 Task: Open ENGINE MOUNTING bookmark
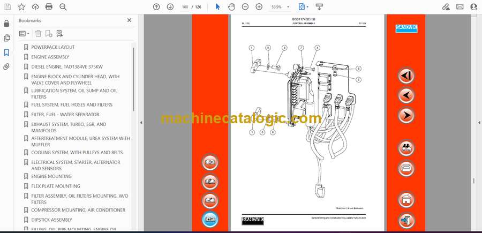tap(51, 176)
